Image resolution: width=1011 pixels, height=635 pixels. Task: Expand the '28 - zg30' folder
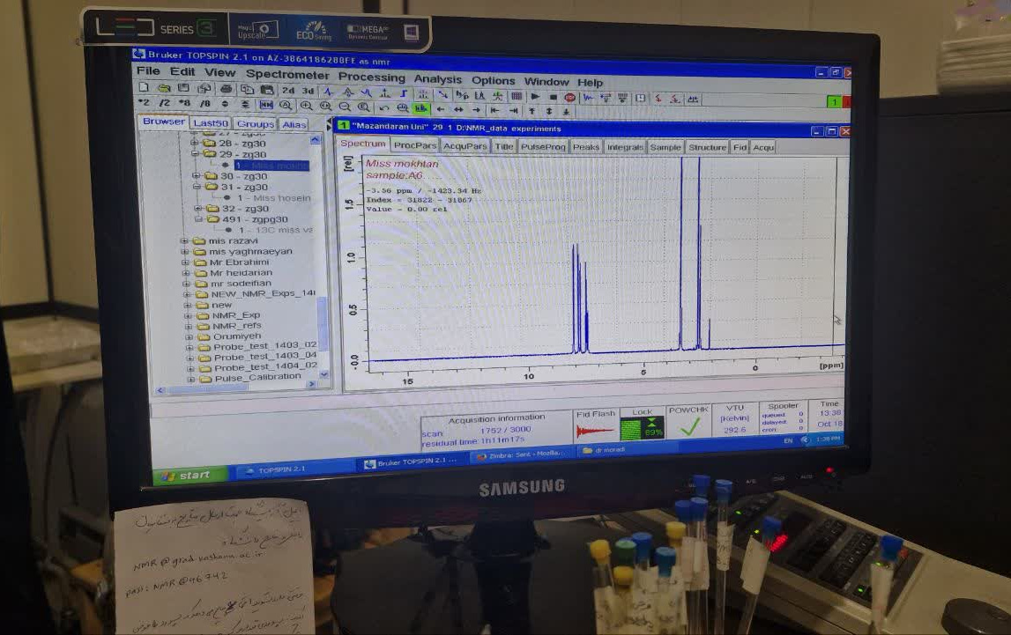tap(194, 143)
